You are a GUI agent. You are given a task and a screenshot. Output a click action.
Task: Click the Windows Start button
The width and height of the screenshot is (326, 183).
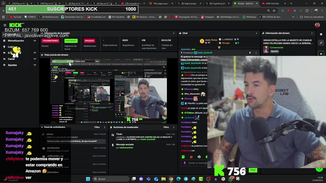[88, 179]
